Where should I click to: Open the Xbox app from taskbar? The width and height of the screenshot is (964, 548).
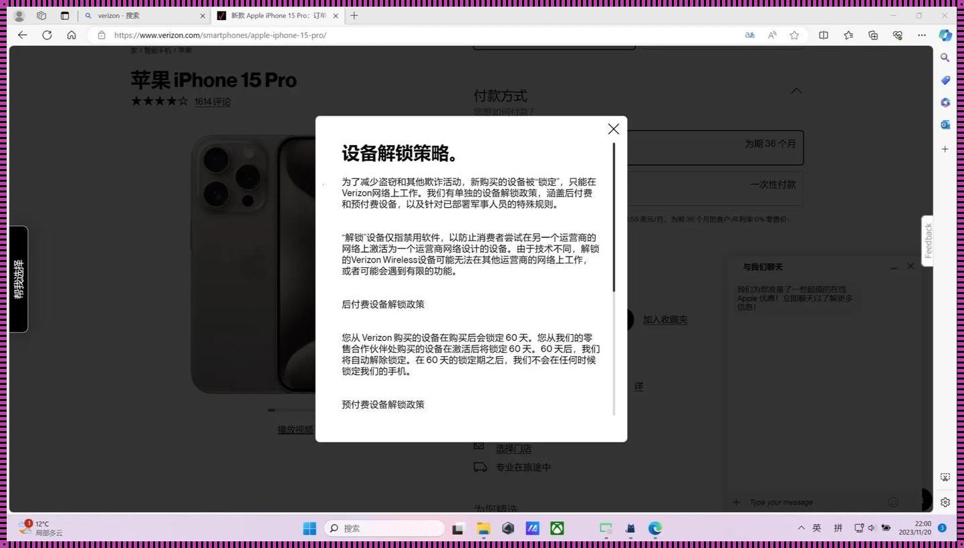(x=557, y=529)
